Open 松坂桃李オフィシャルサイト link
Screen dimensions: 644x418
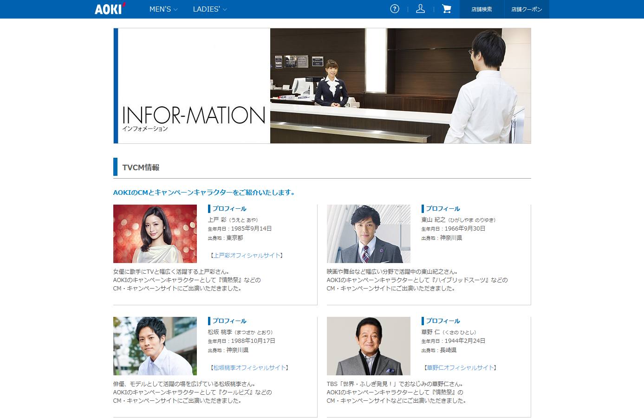(249, 367)
